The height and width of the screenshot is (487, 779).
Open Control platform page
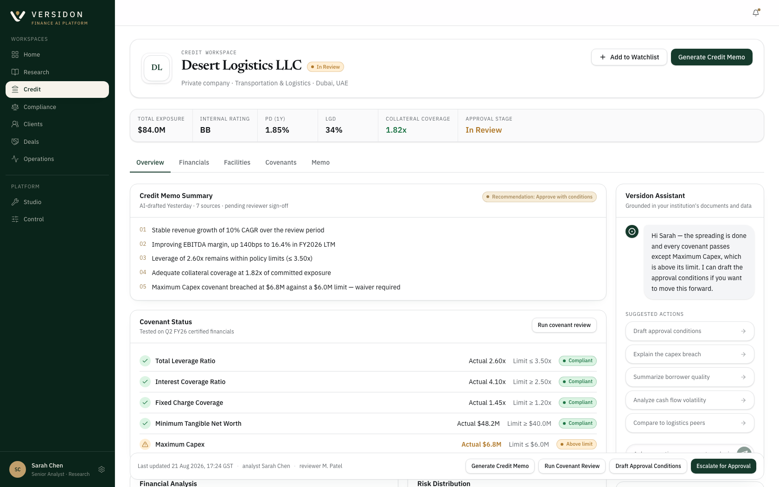[x=57, y=219]
